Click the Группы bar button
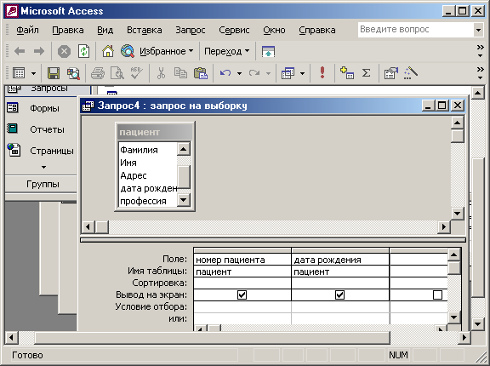The width and height of the screenshot is (490, 366). click(x=41, y=184)
